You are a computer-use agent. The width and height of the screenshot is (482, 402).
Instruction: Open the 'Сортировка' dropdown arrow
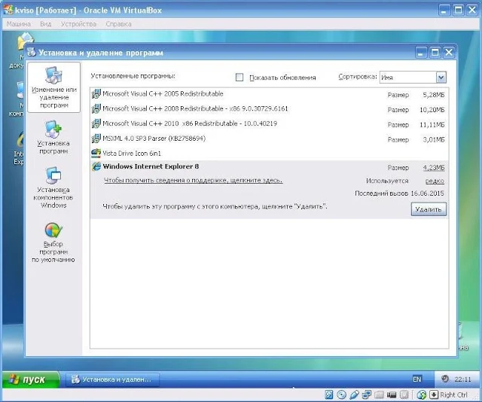[x=441, y=77]
